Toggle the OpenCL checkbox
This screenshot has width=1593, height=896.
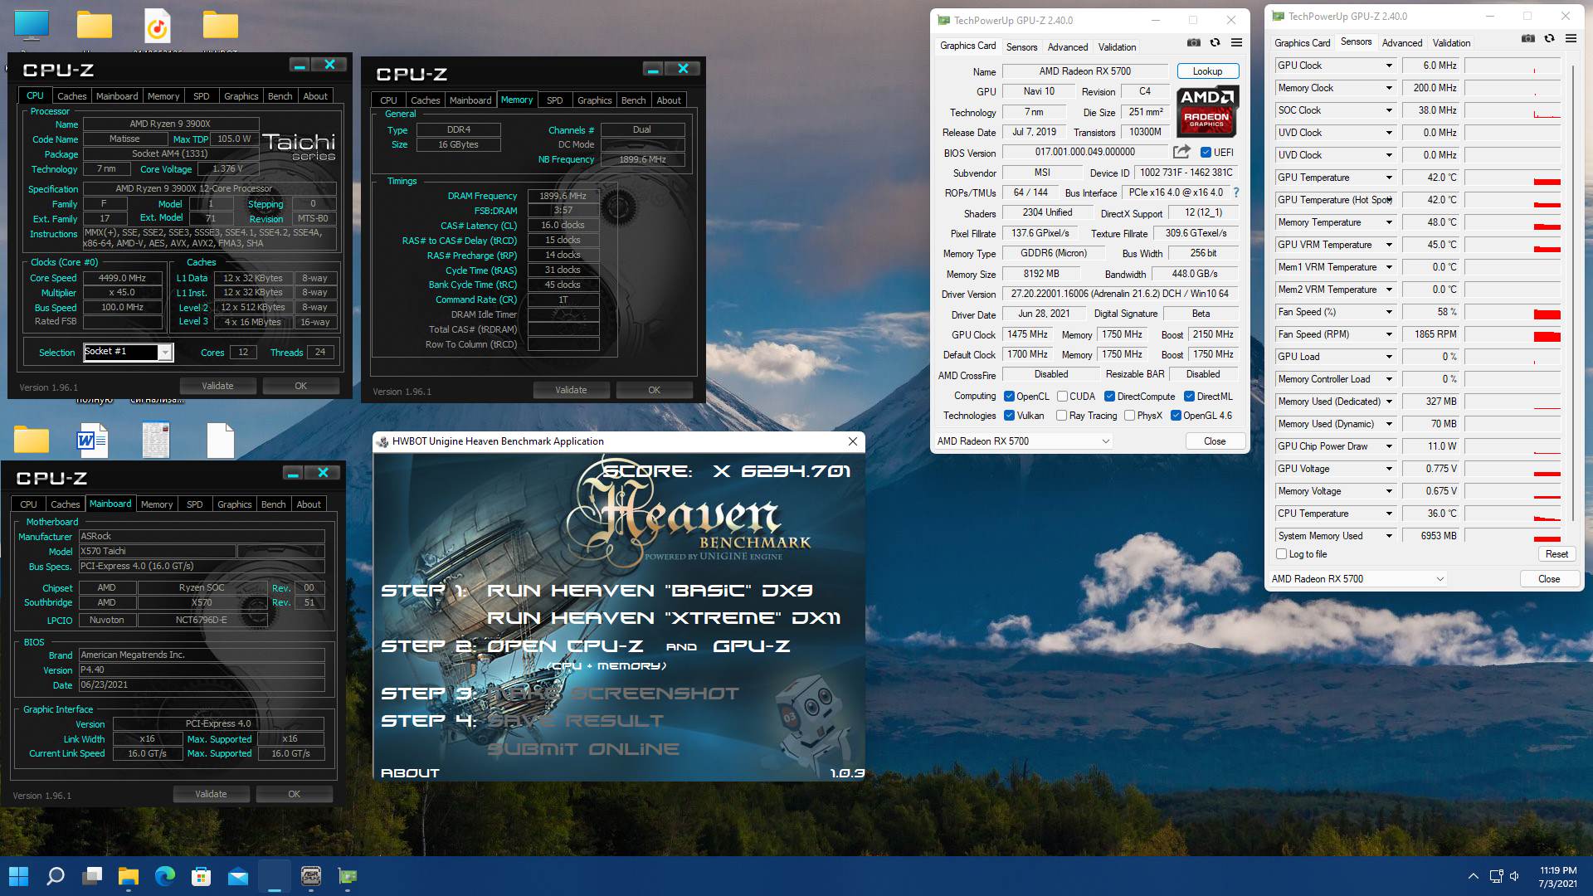click(1009, 397)
